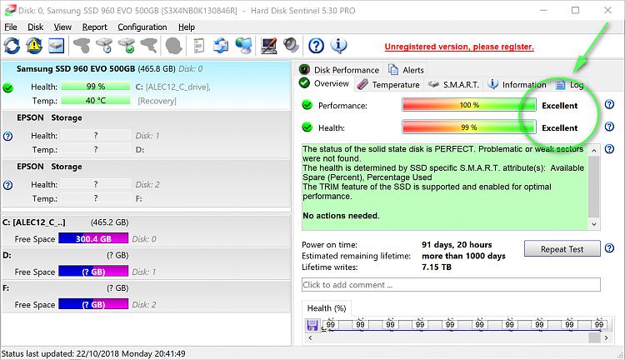Click the blue-framed disk drive toolbar icon
Viewport: 625px width, 360px height.
(x=56, y=46)
